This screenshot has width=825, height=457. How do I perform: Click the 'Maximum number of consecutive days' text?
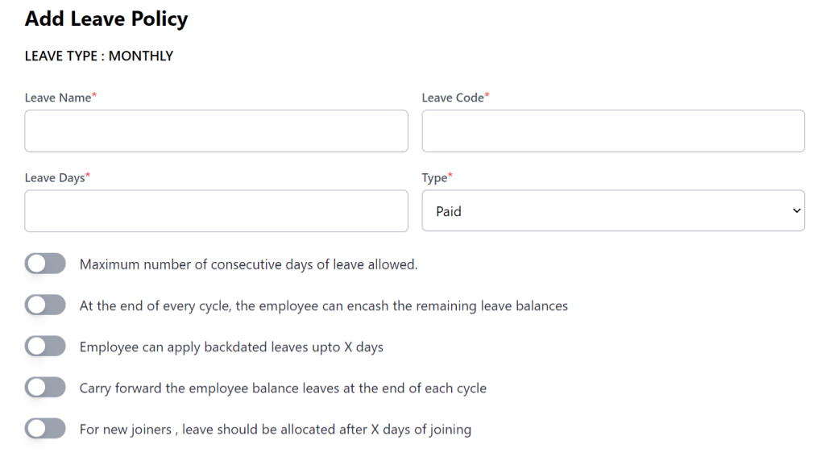[x=248, y=264]
